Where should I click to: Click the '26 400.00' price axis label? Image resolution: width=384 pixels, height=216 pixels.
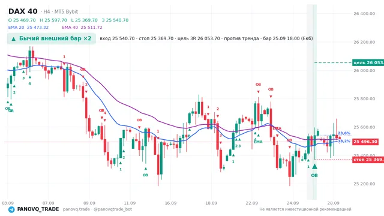[x=364, y=13]
